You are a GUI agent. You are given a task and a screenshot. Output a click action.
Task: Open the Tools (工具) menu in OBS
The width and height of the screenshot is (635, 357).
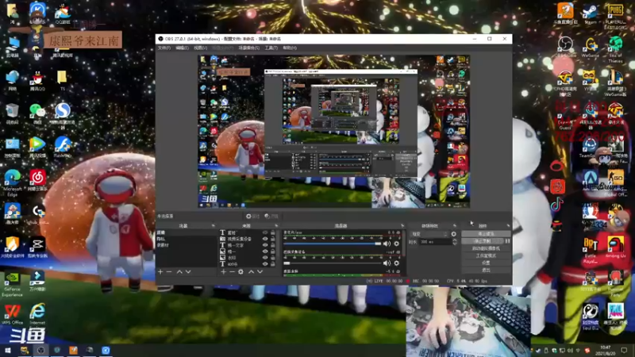coord(271,48)
